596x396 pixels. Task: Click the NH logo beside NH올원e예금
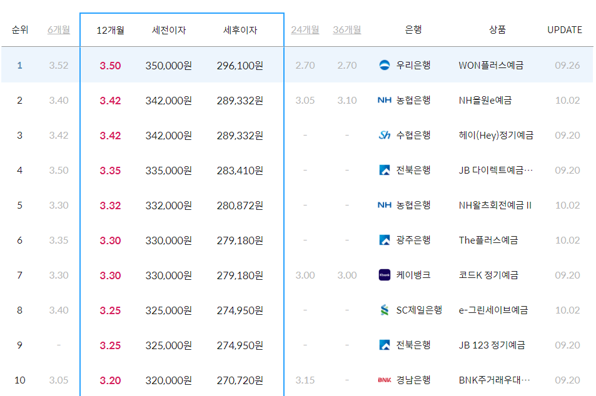[384, 100]
